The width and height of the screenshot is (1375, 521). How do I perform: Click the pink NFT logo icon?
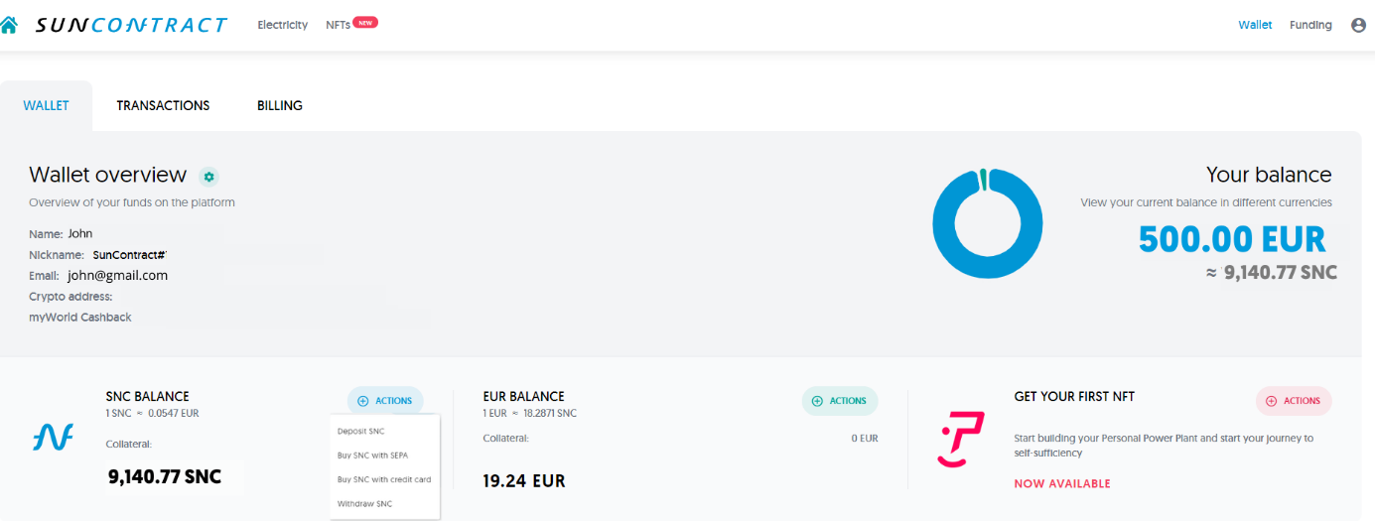click(960, 440)
